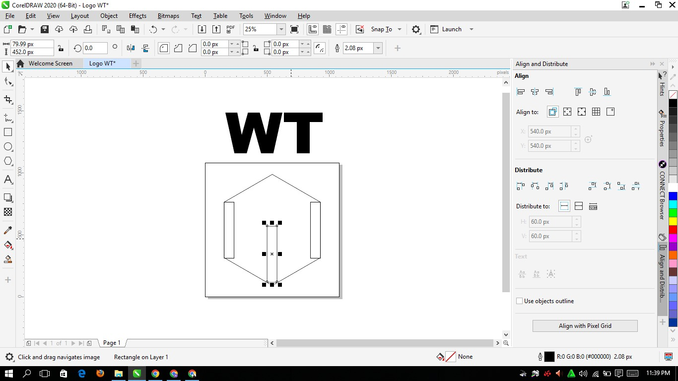
Task: Expand the Snap To dropdown
Action: [x=400, y=29]
